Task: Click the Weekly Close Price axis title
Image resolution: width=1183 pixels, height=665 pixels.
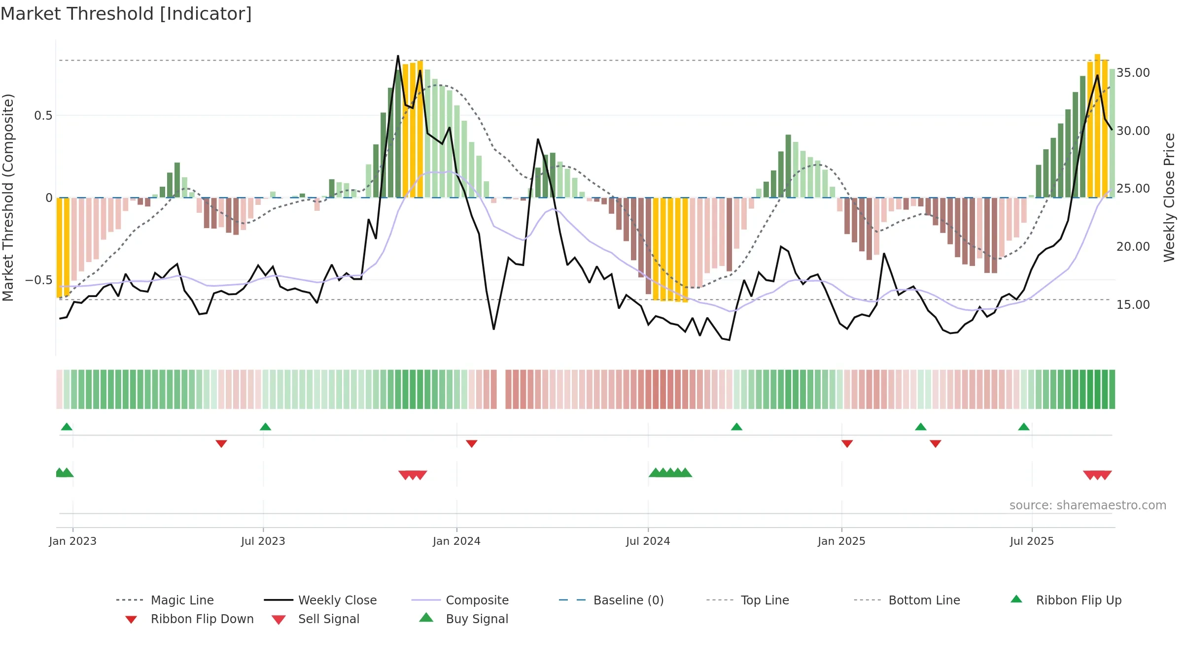Action: point(1170,198)
